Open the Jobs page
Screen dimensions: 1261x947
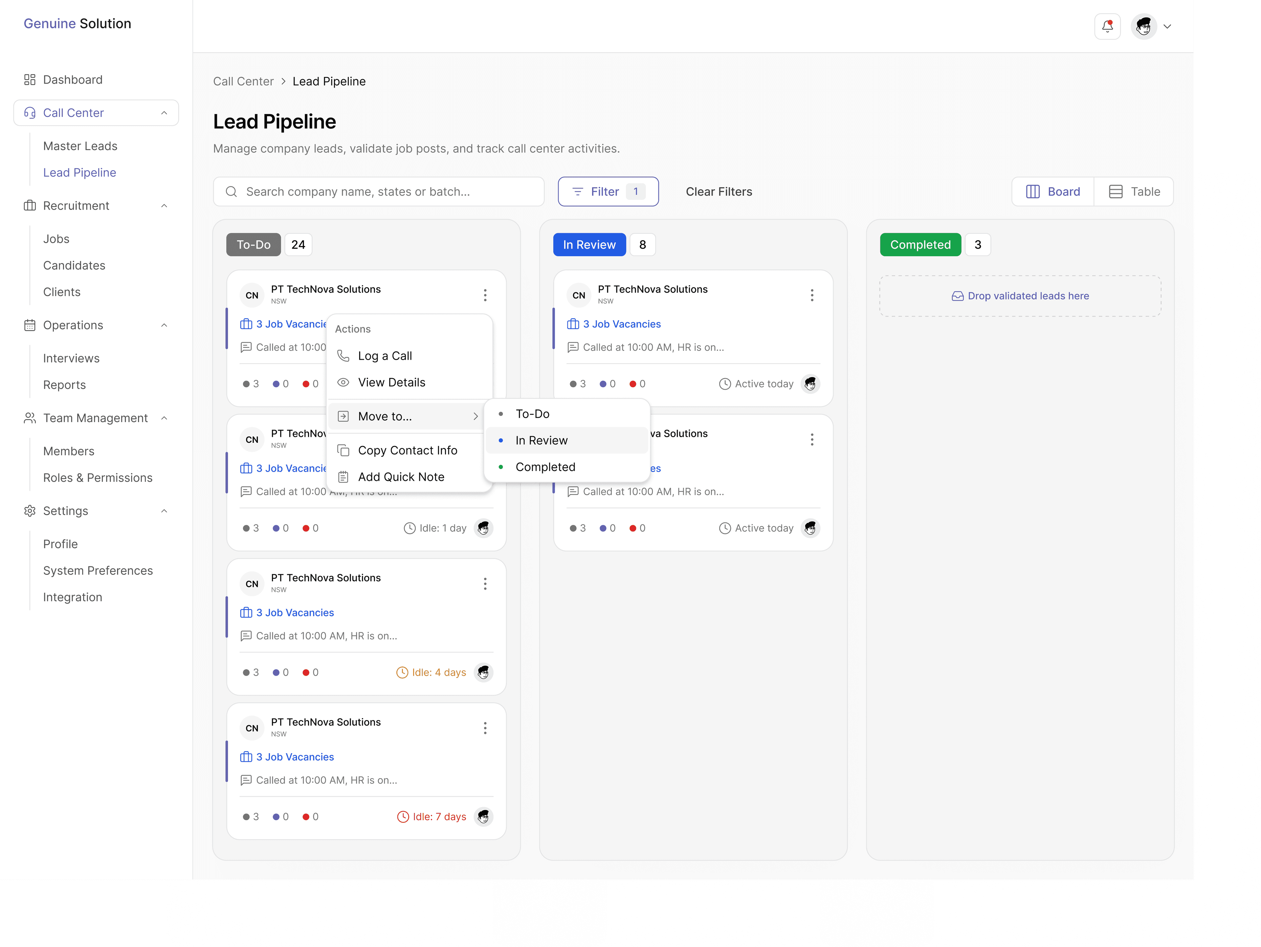point(56,239)
